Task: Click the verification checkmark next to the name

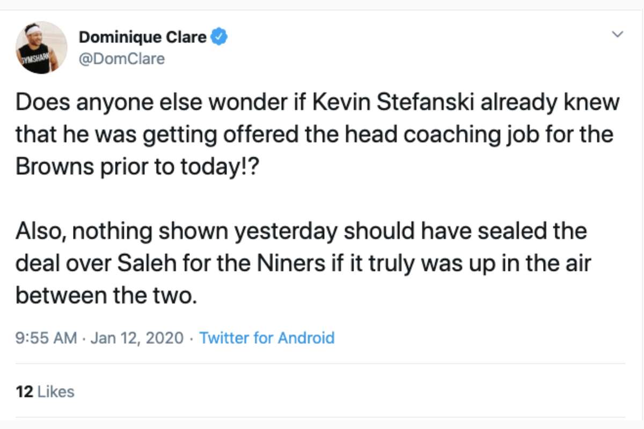Action: [219, 36]
